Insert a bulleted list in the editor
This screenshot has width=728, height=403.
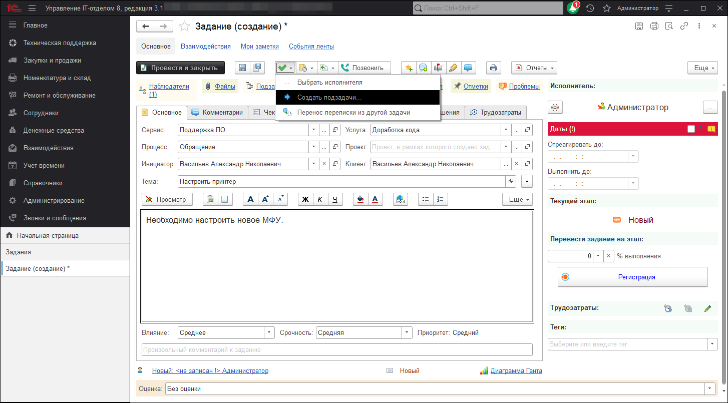426,199
